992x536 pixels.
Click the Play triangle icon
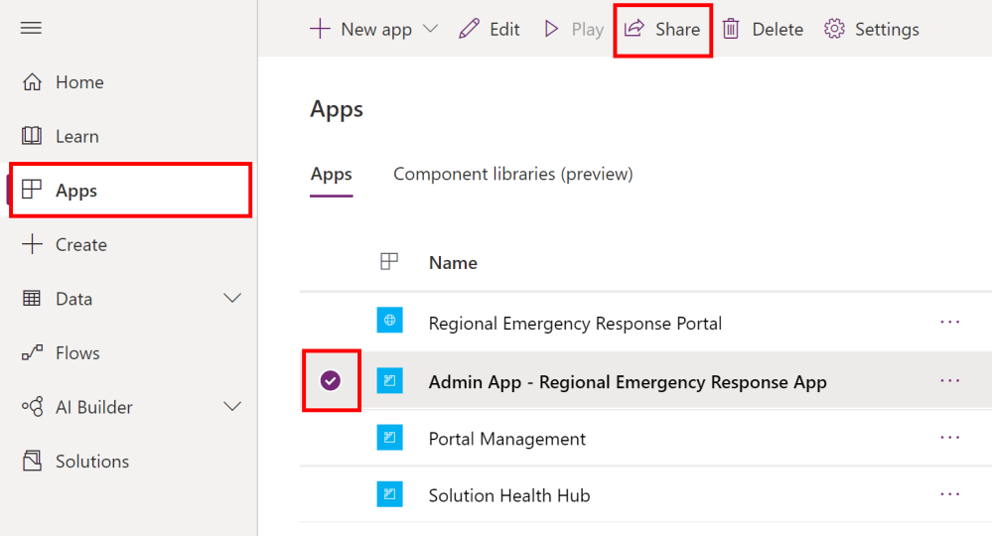pos(552,29)
